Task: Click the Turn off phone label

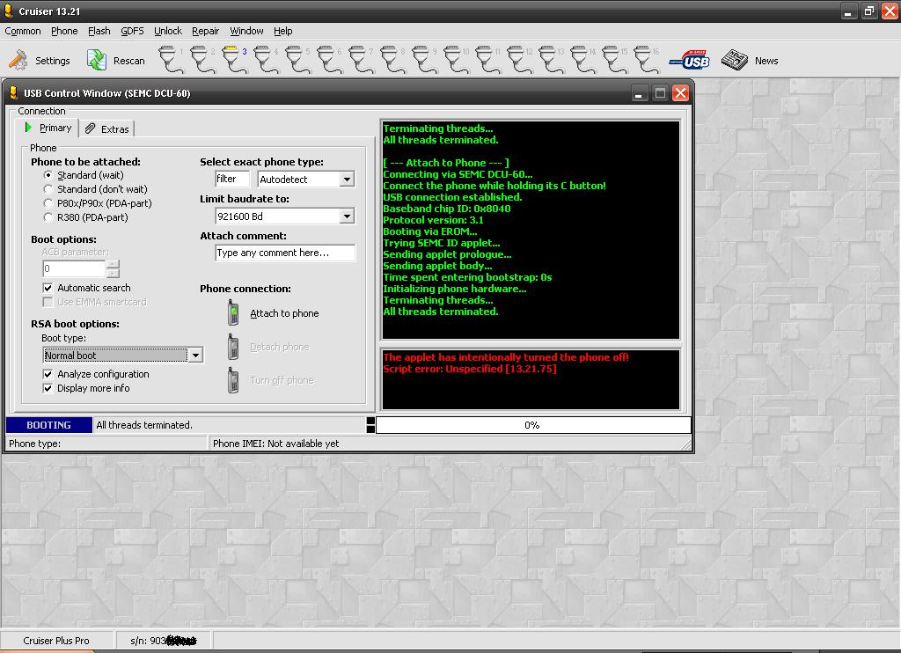Action: (x=282, y=380)
